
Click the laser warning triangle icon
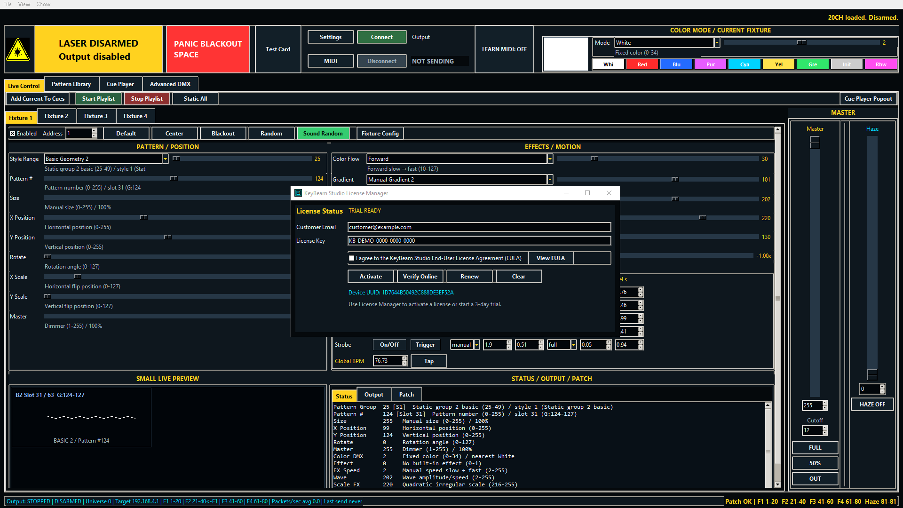(x=18, y=49)
